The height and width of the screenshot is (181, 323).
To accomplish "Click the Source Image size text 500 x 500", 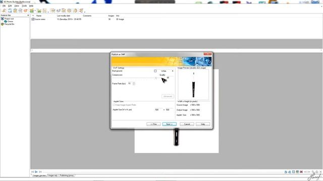I will pos(195,105).
